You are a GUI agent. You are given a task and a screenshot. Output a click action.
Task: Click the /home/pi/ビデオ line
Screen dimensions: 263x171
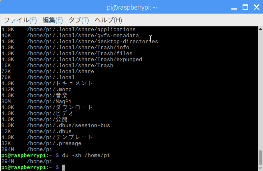(38, 113)
